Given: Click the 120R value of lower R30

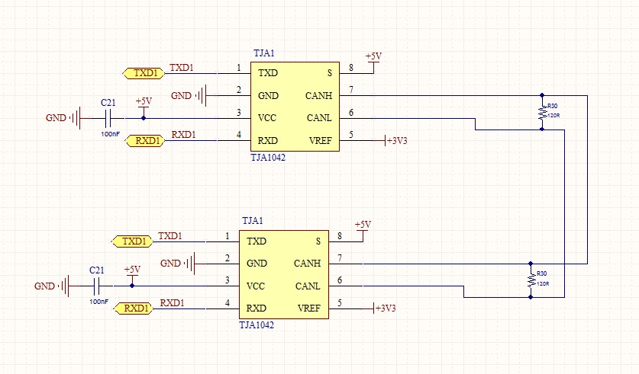Looking at the screenshot, I should coord(542,284).
